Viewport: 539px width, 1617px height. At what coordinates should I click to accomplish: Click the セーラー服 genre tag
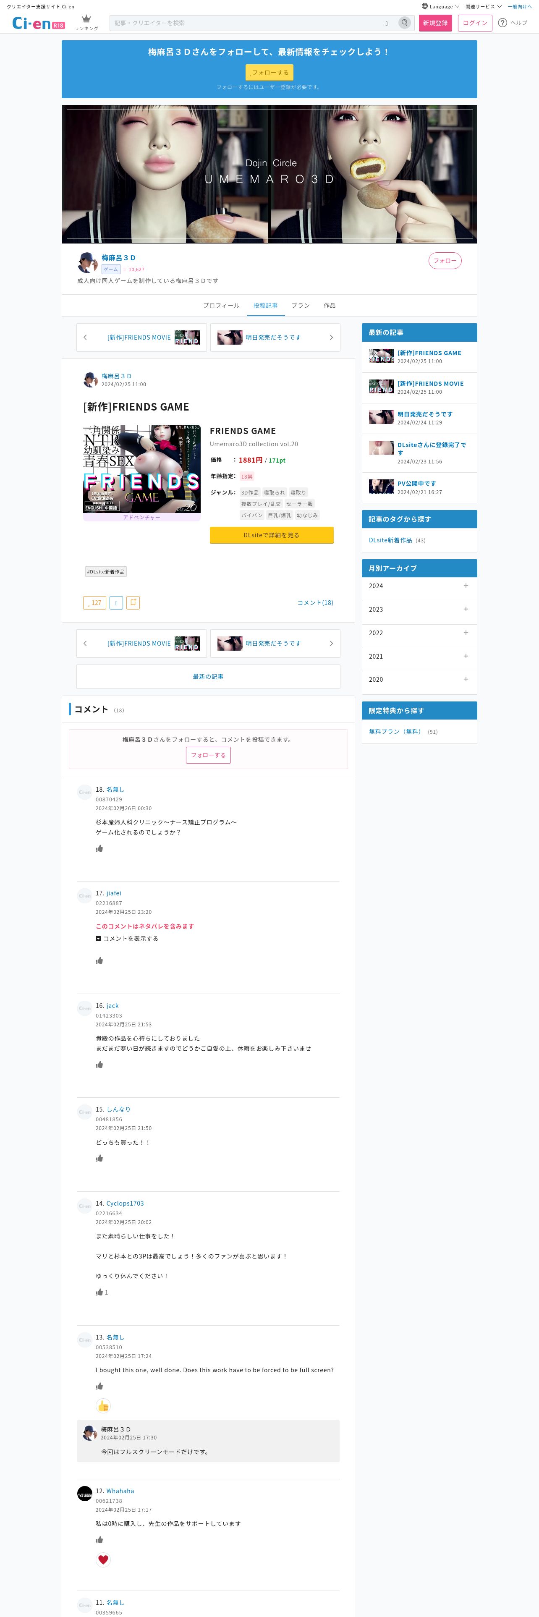[299, 504]
